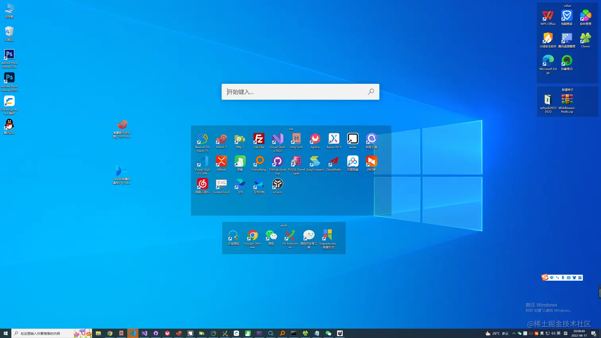Open Baidu Netdisk shortcut
Image resolution: width=601 pixels, height=338 pixels.
coord(353,163)
